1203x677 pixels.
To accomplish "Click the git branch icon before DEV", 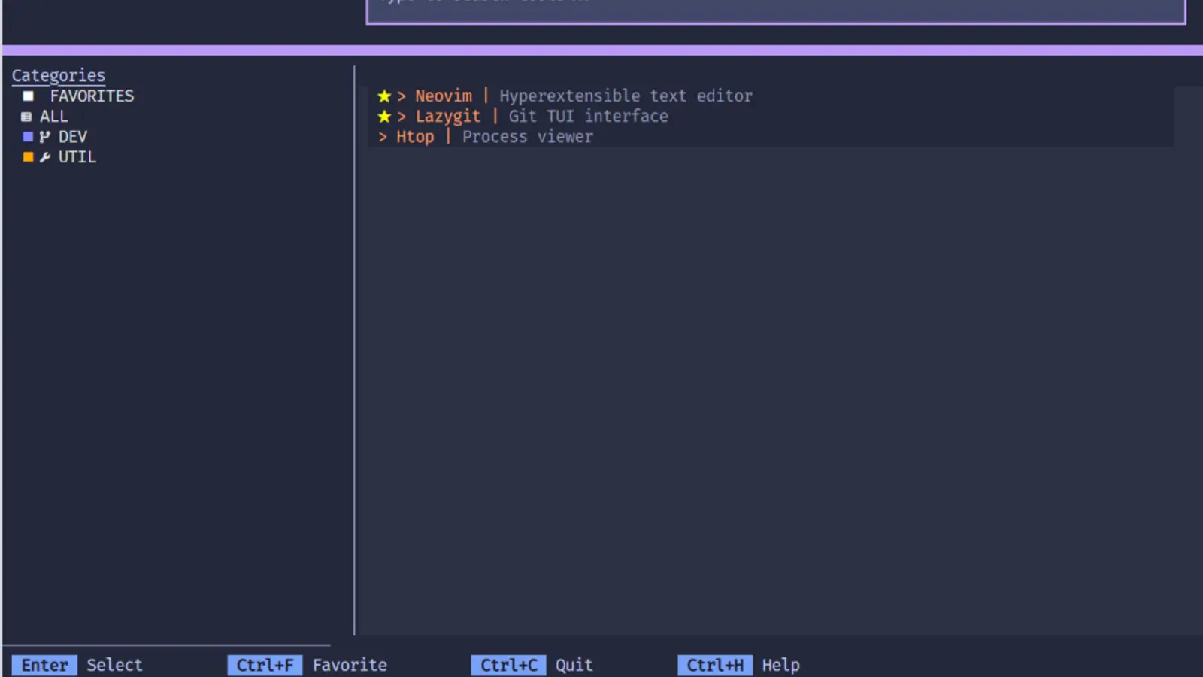I will point(45,137).
